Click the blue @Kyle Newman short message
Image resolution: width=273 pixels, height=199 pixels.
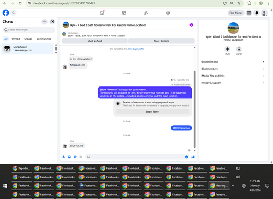181,128
